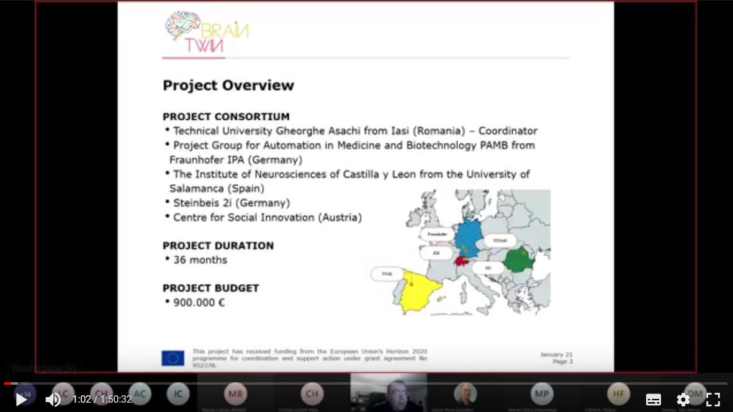Click the EU flag icon in the slide footer
733x412 pixels.
tap(173, 358)
